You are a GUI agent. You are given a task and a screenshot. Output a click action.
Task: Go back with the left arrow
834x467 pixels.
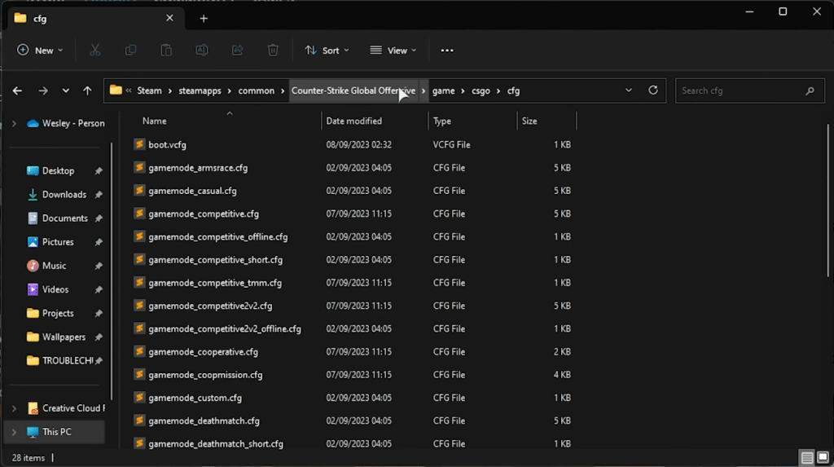point(17,91)
